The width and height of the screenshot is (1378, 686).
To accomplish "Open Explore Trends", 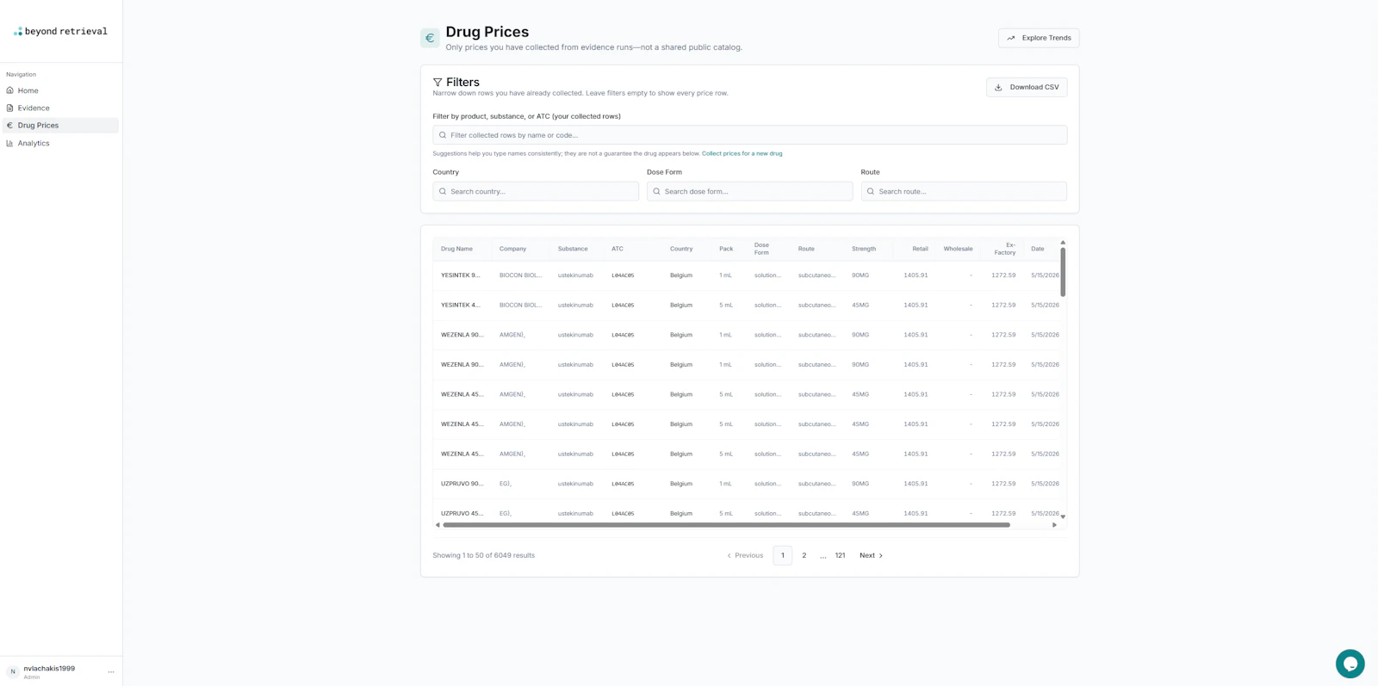I will pos(1039,38).
